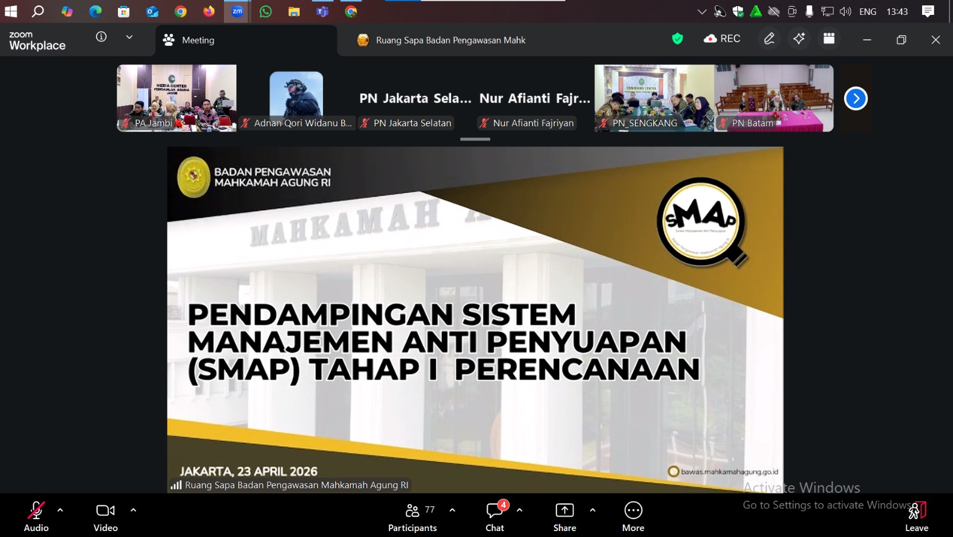Expand the chat options arrow

pos(519,510)
